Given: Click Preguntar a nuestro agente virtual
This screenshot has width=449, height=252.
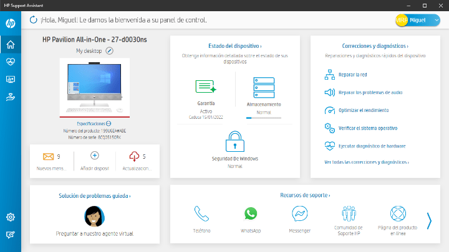Looking at the screenshot, I should (95, 234).
